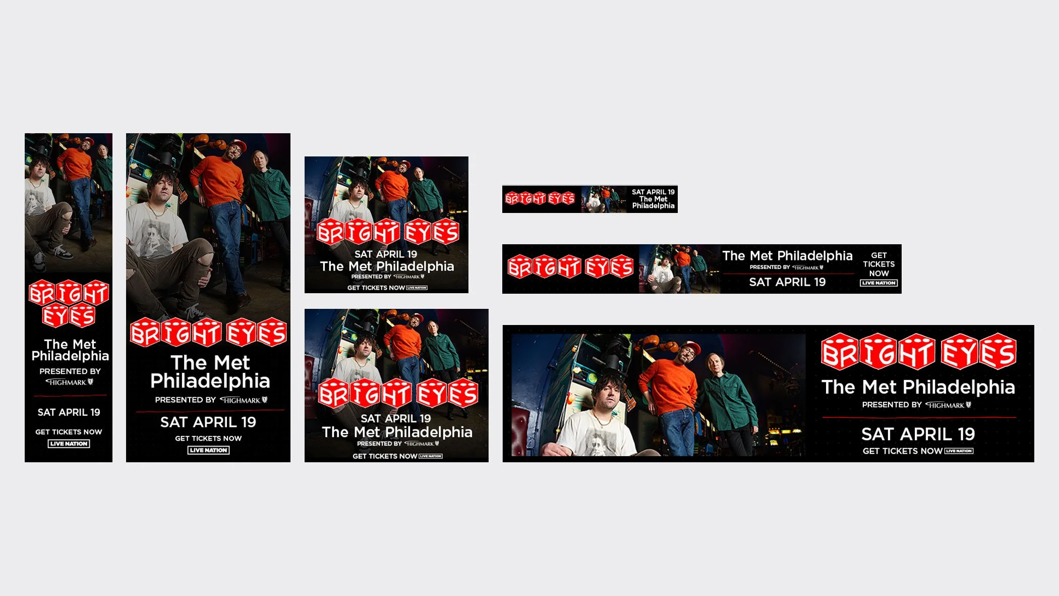Click Get Tickets Now in wide vertical banner
The width and height of the screenshot is (1059, 596).
pos(208,439)
